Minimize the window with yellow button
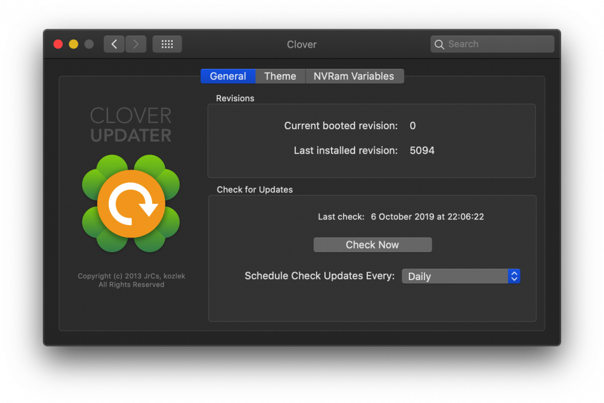The height and width of the screenshot is (403, 604). click(74, 44)
